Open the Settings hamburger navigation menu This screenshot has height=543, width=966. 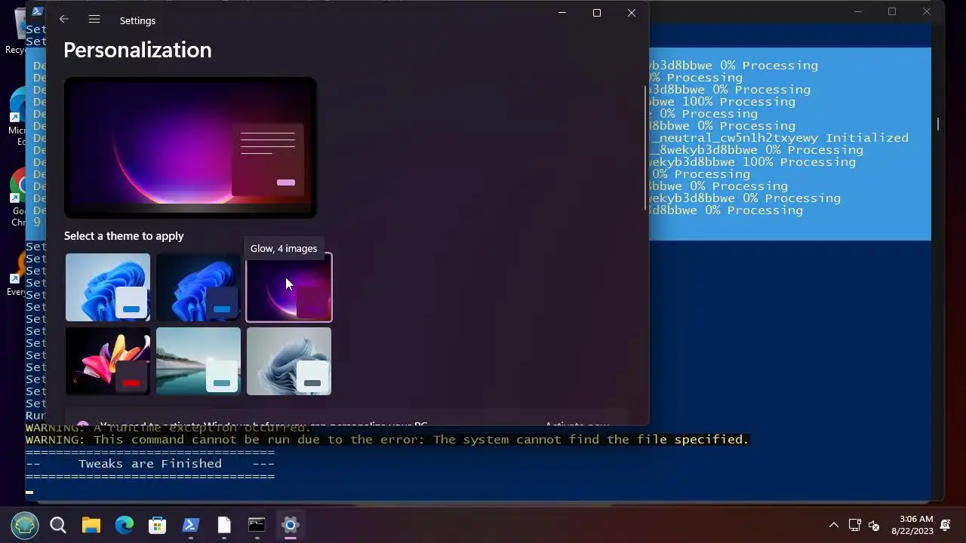coord(94,20)
